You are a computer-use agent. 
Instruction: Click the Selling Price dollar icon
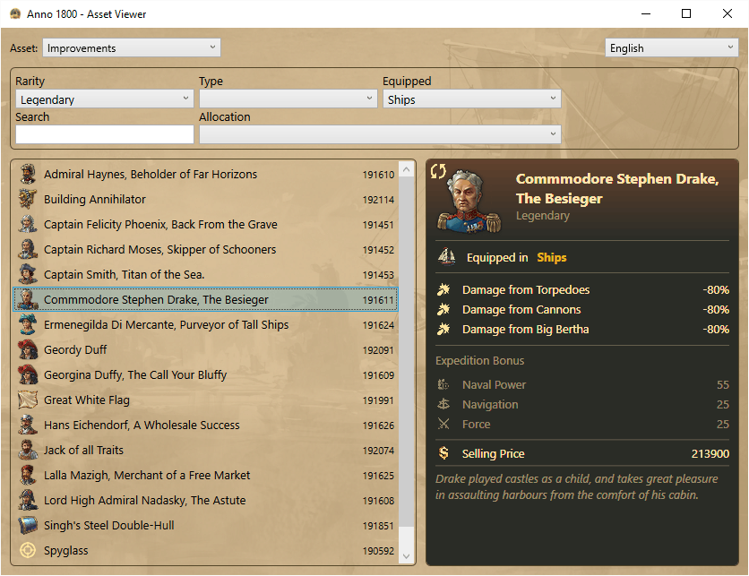(x=443, y=452)
